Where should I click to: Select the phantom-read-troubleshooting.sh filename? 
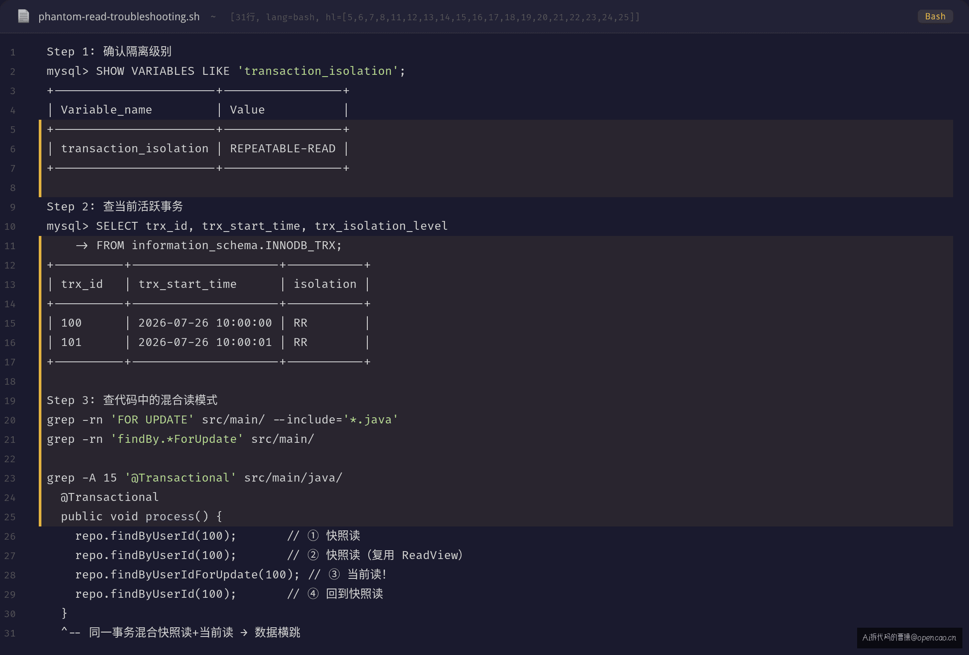click(119, 17)
